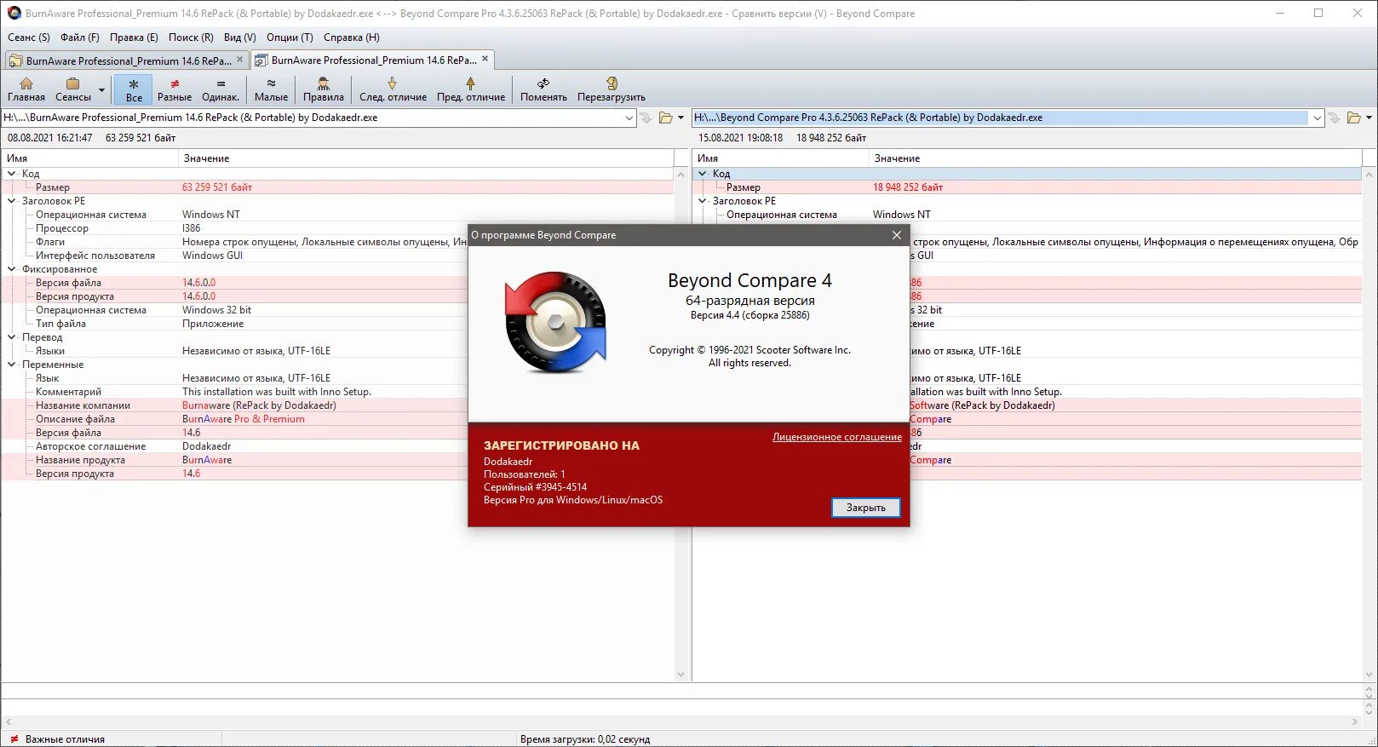This screenshot has height=747, width=1378.
Task: Click the right file path field
Action: click(x=1001, y=118)
